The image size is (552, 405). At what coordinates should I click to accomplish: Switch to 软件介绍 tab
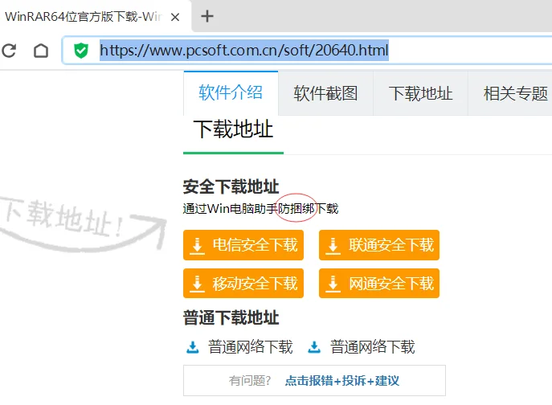tap(231, 93)
